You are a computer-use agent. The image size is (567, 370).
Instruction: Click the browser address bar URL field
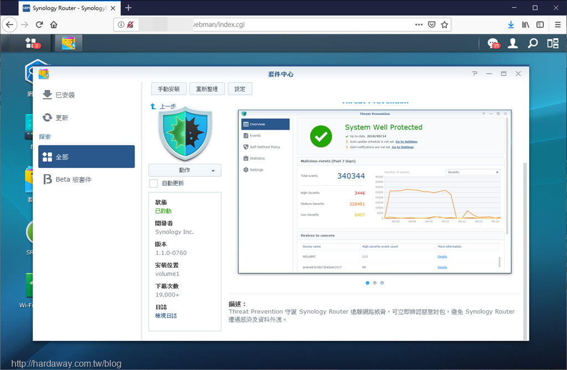tap(282, 24)
